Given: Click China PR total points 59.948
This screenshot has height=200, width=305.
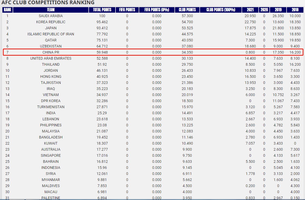Looking at the screenshot, I should 102,52.
